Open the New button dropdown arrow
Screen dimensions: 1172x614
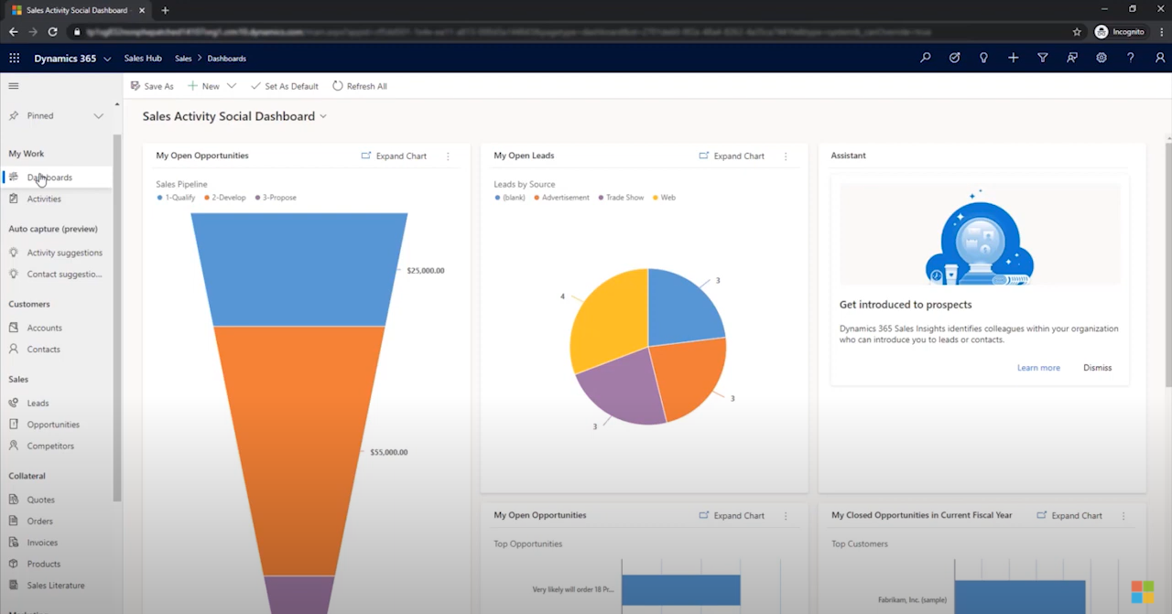(232, 86)
